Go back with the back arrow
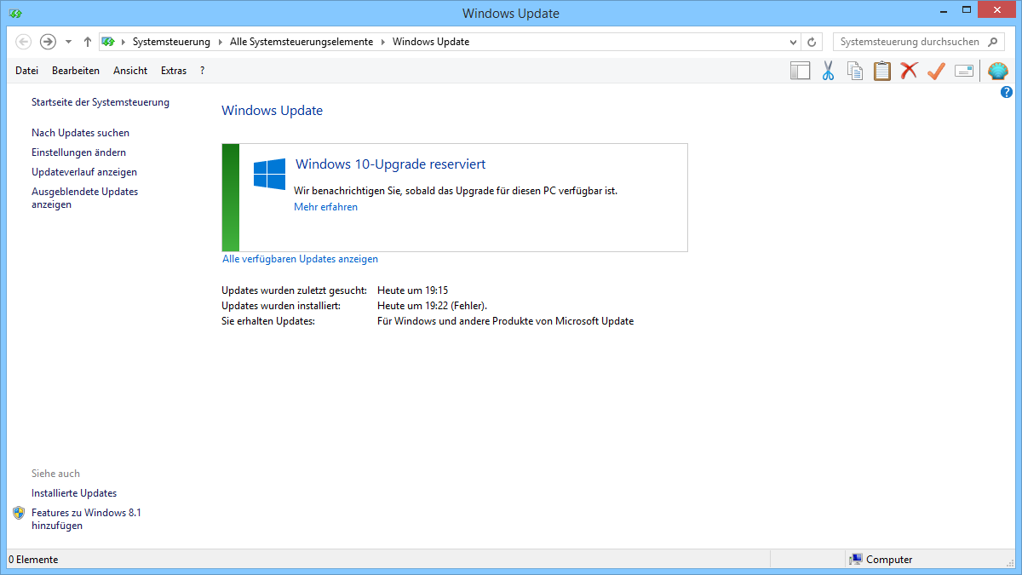1022x575 pixels. pos(23,42)
